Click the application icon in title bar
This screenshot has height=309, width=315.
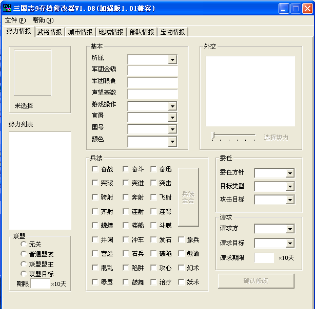pyautogui.click(x=7, y=8)
